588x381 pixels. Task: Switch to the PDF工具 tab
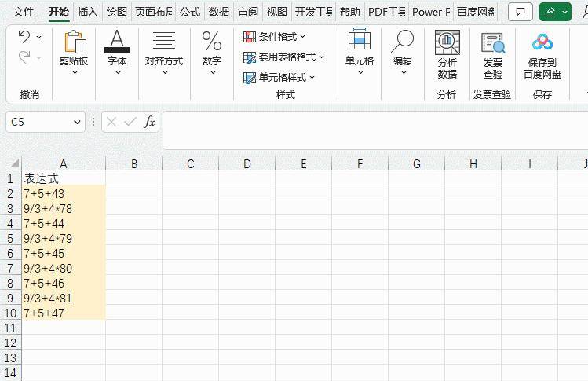coord(386,12)
